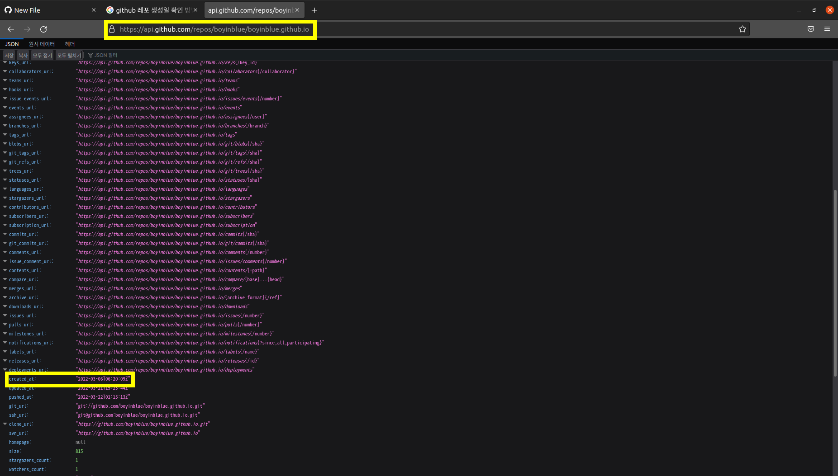Image resolution: width=838 pixels, height=476 pixels.
Task: Select the homepage null value
Action: pyautogui.click(x=81, y=442)
